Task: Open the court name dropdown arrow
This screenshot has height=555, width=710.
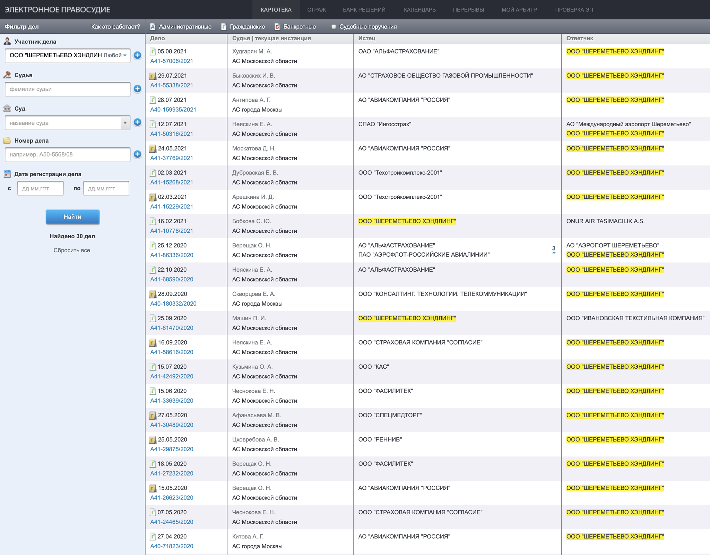Action: [125, 123]
